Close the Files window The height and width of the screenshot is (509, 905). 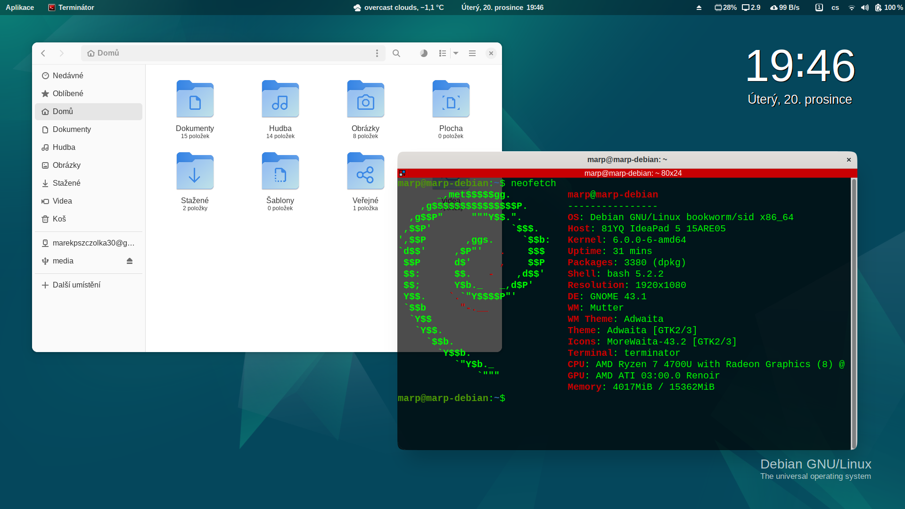(x=491, y=53)
